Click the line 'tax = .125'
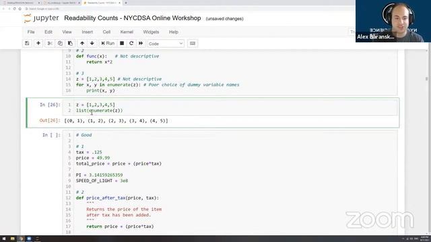 coord(89,152)
